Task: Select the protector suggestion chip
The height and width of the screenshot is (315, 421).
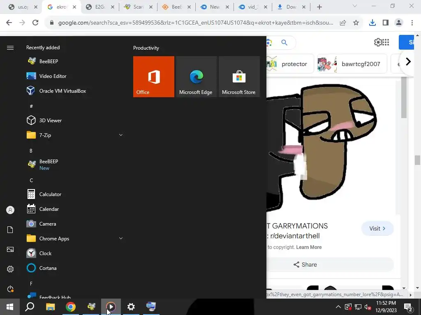Action: 290,64
